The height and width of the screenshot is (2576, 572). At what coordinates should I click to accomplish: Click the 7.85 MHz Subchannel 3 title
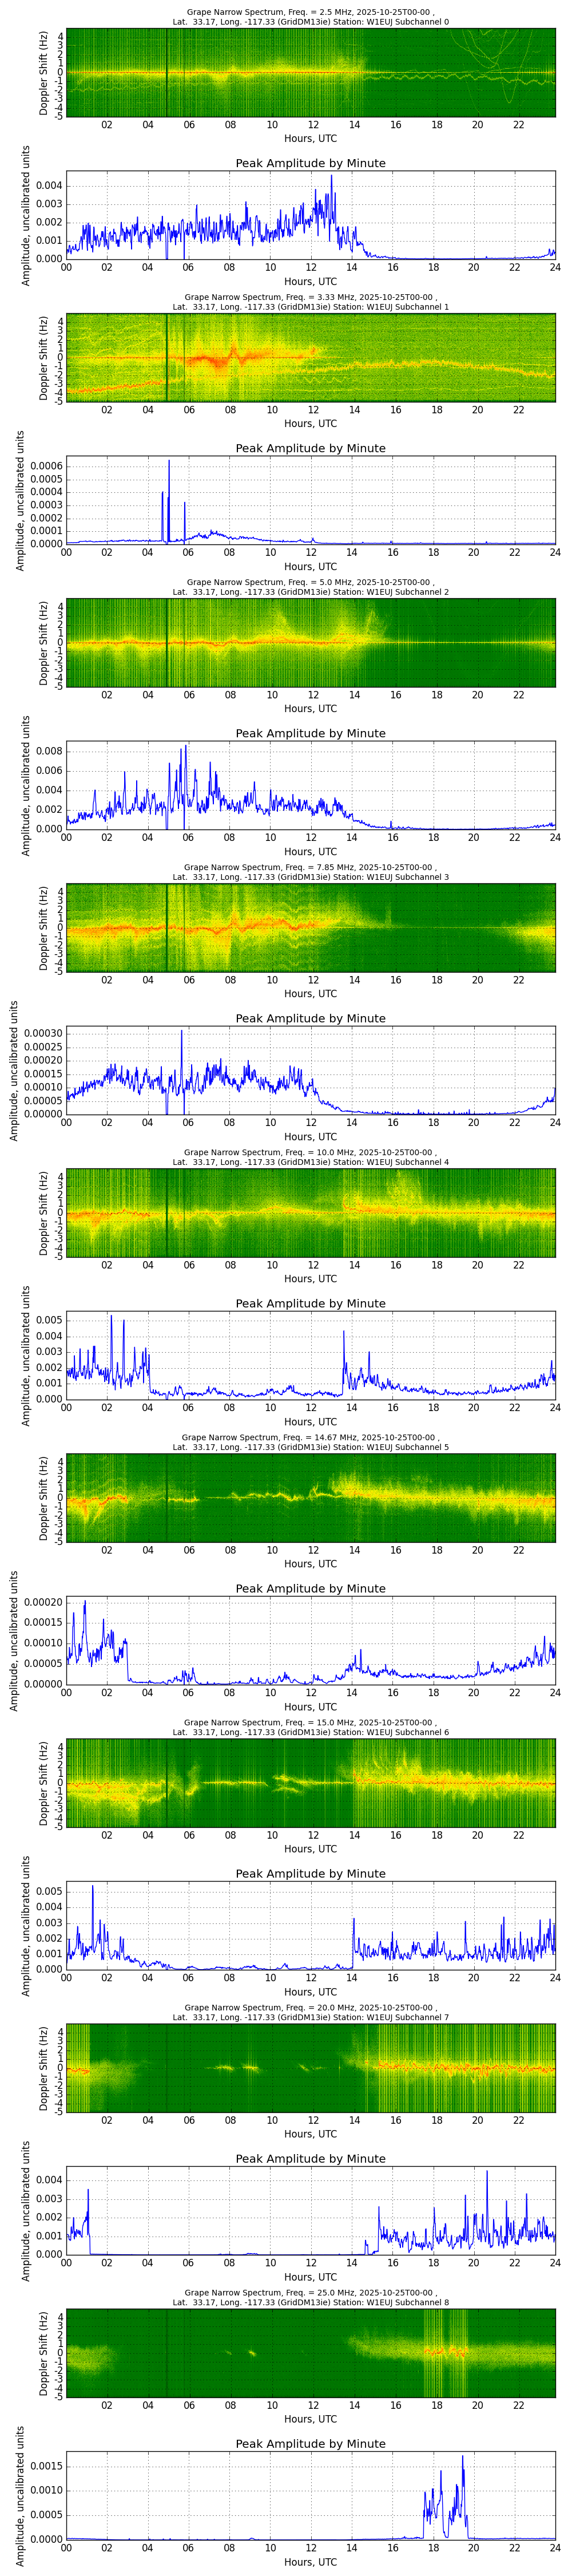310,872
